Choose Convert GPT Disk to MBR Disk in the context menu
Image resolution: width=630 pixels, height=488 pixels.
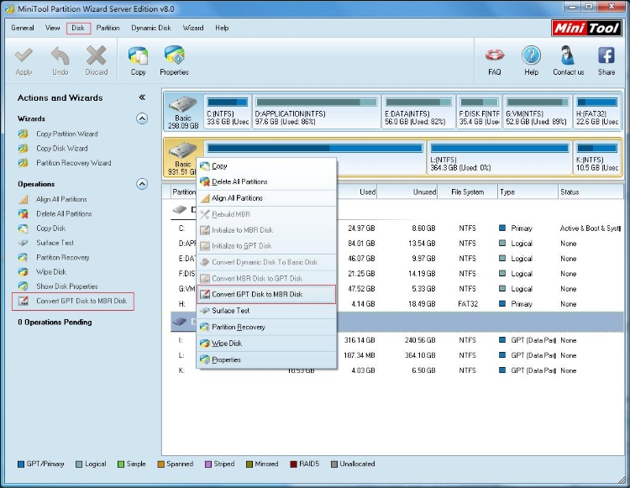click(266, 295)
